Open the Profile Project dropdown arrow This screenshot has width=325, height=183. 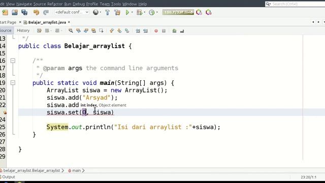tap(157, 12)
